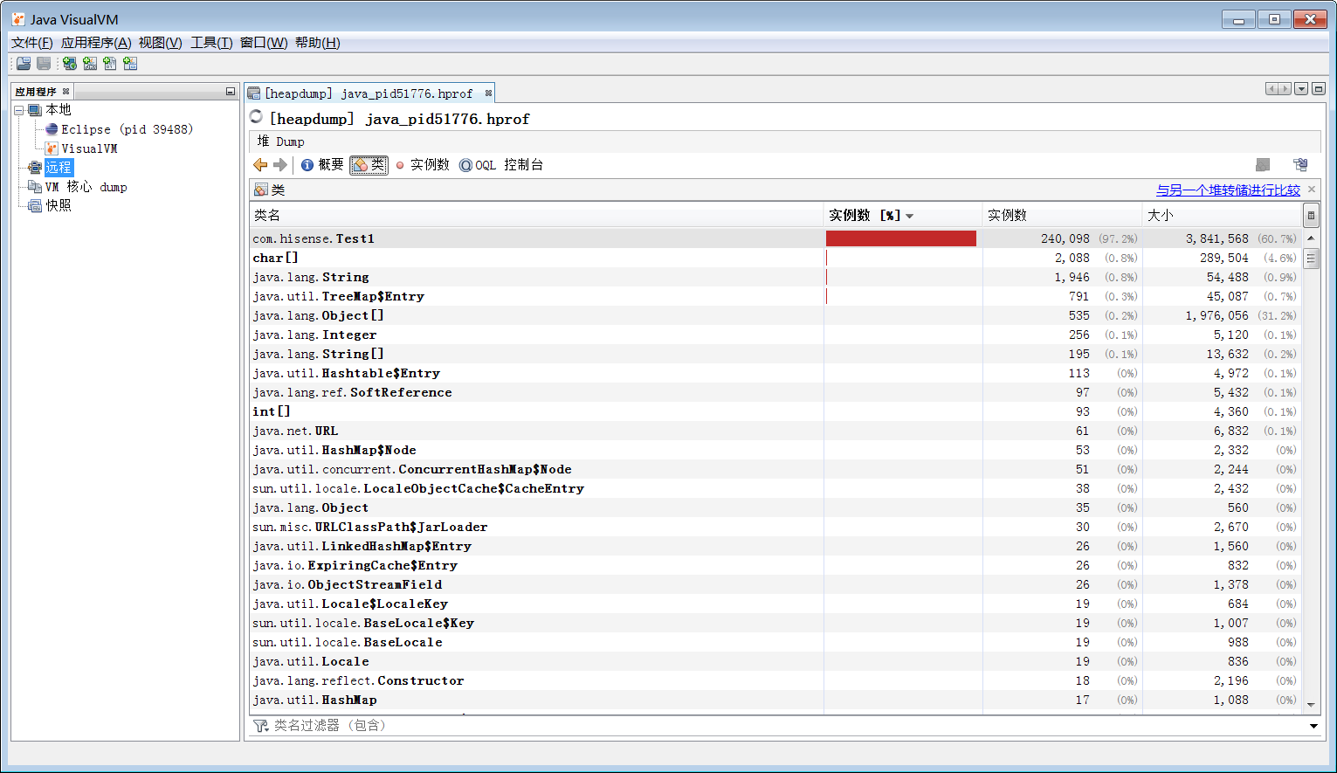Click the 类名过滤器 filter input field
1337x773 pixels.
coord(786,726)
